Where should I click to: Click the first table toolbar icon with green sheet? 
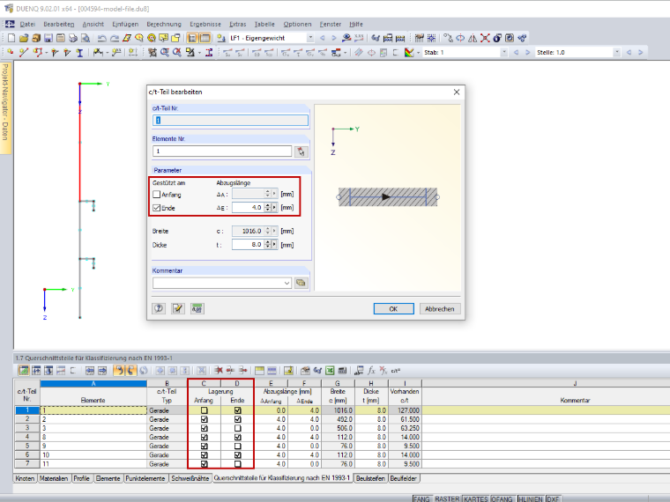tap(24, 370)
